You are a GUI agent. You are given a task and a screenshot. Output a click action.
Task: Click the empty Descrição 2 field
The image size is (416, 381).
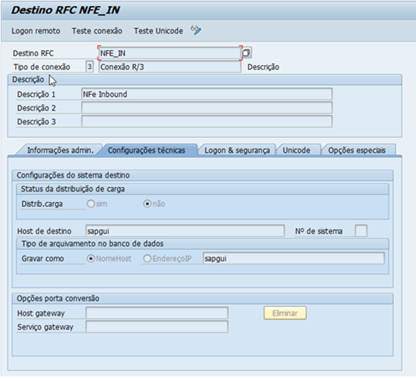tap(207, 108)
